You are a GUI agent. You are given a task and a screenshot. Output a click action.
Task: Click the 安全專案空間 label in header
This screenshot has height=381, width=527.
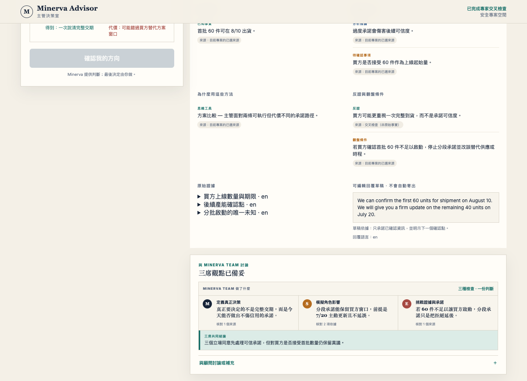point(493,15)
